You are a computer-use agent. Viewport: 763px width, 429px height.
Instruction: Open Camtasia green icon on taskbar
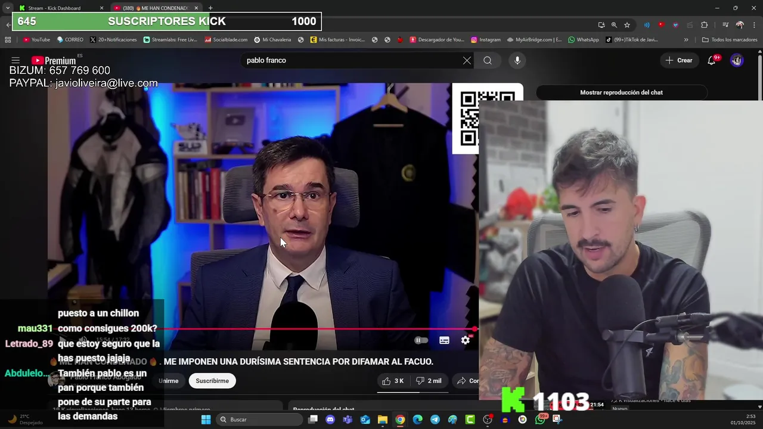(x=470, y=419)
